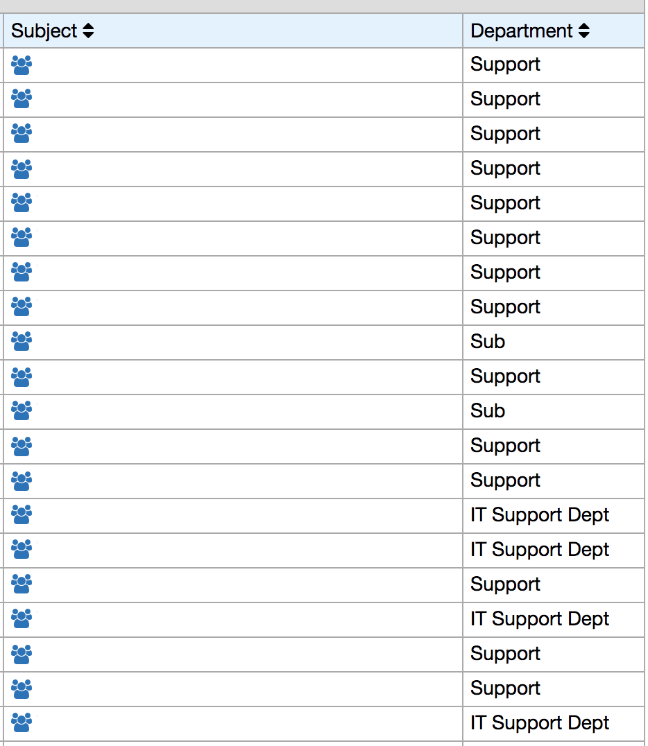Click 'Support' text in the second-to-last row

click(x=505, y=688)
